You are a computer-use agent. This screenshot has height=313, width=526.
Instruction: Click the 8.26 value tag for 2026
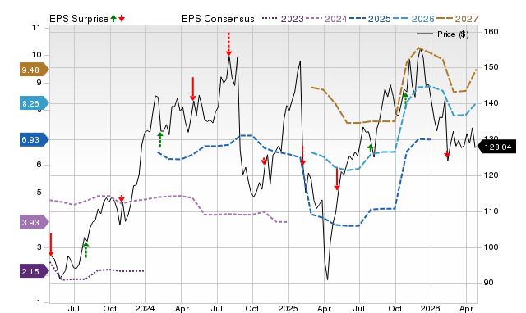(35, 103)
